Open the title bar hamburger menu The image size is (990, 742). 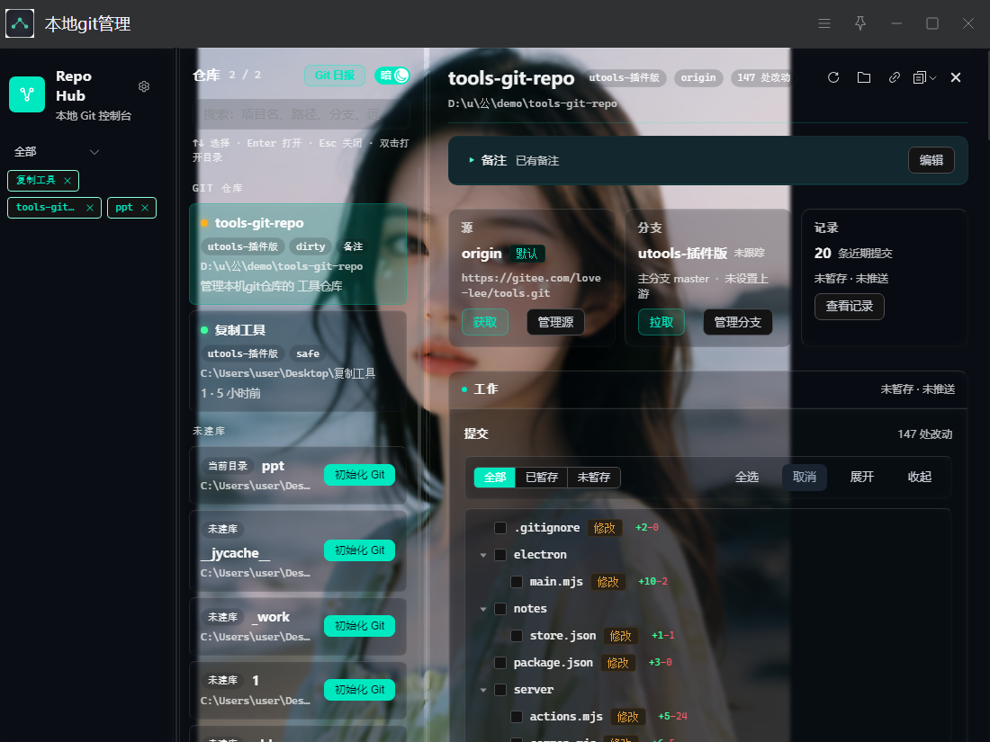pos(823,23)
